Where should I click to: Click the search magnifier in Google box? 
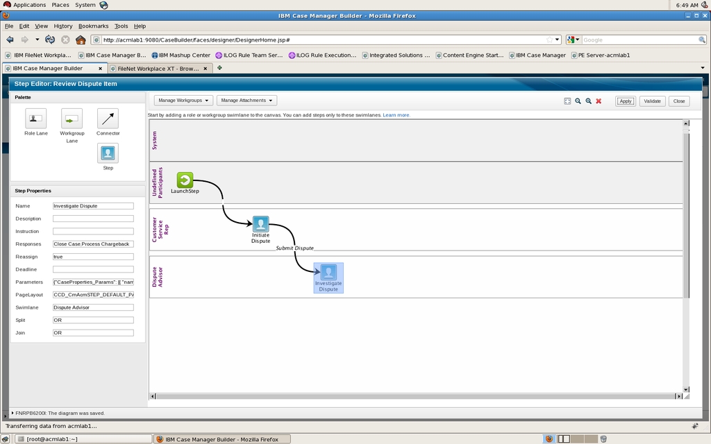[702, 40]
